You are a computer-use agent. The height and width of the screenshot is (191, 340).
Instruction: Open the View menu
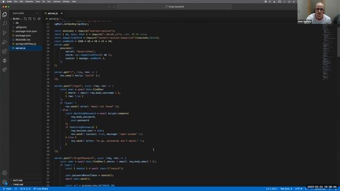click(x=38, y=2)
